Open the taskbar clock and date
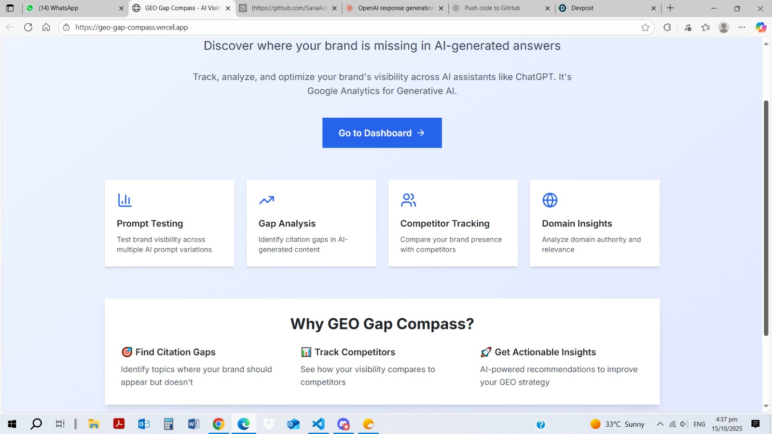This screenshot has width=772, height=434. point(727,424)
